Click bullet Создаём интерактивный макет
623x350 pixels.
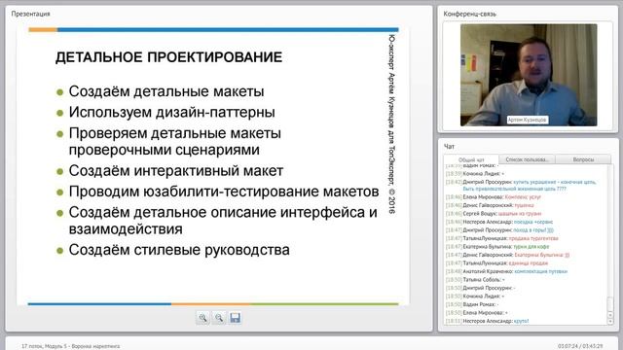pyautogui.click(x=176, y=171)
